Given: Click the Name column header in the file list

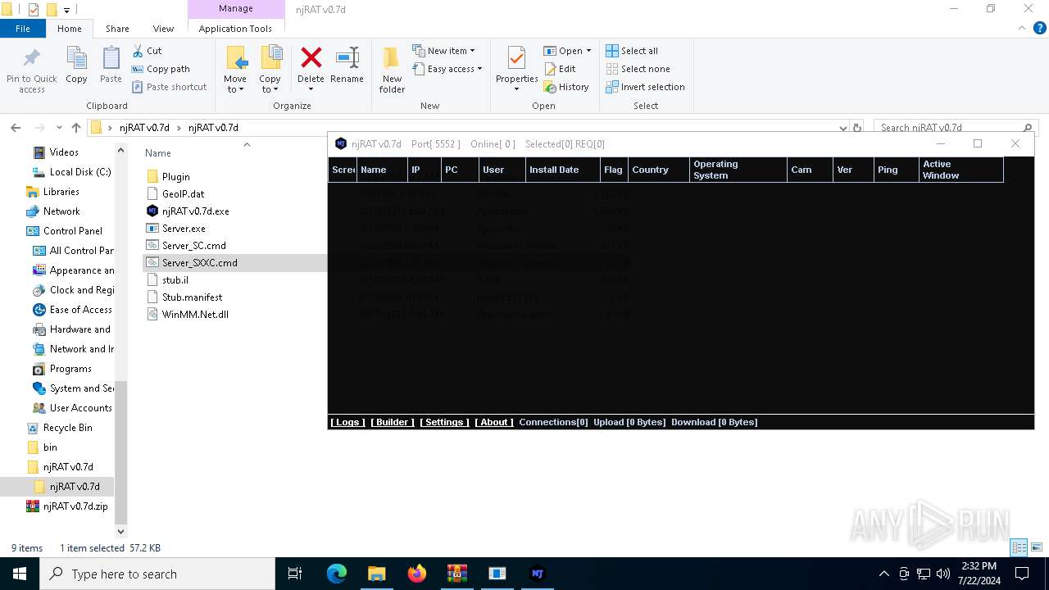Looking at the screenshot, I should pyautogui.click(x=158, y=153).
